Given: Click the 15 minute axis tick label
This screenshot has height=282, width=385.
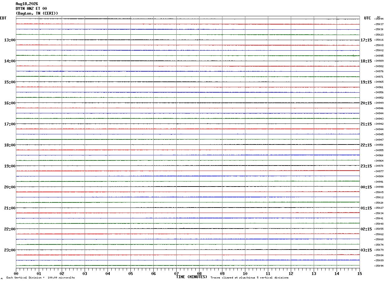Looking at the screenshot, I should click(x=360, y=273).
